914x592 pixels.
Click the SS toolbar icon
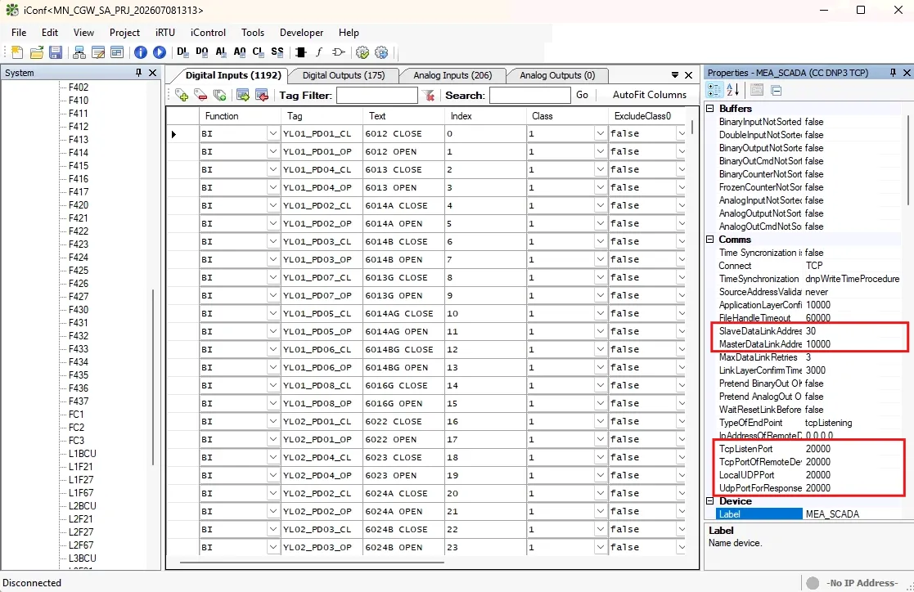click(x=277, y=52)
